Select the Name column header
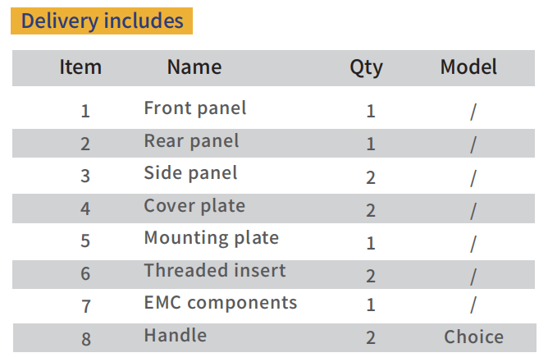Image resolution: width=548 pixels, height=362 pixels. (194, 66)
